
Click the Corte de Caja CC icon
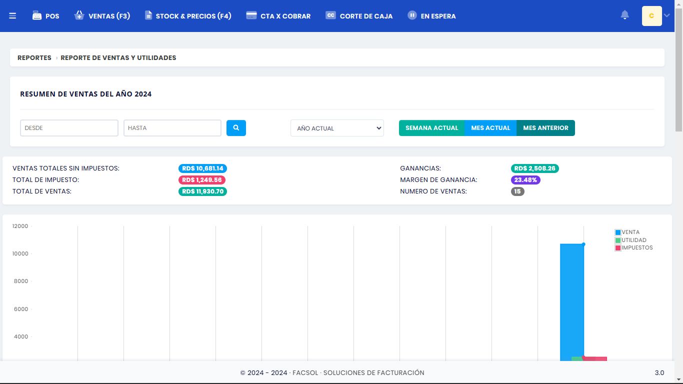click(330, 15)
